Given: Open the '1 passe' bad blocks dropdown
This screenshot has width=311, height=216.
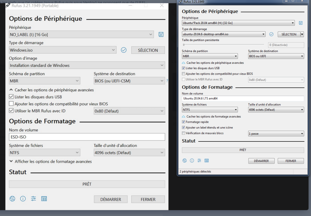Looking at the screenshot, I should [276, 134].
